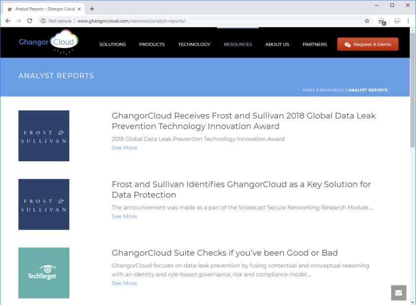Image resolution: width=416 pixels, height=305 pixels.
Task: Open the Solutions navigation menu
Action: pos(112,44)
